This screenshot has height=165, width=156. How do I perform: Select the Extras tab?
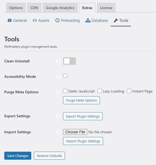point(87,8)
